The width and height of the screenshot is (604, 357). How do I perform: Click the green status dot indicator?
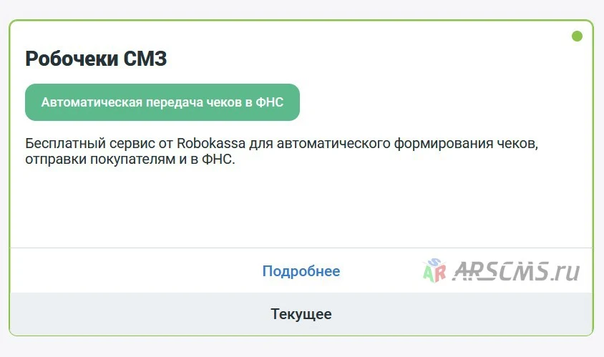577,36
